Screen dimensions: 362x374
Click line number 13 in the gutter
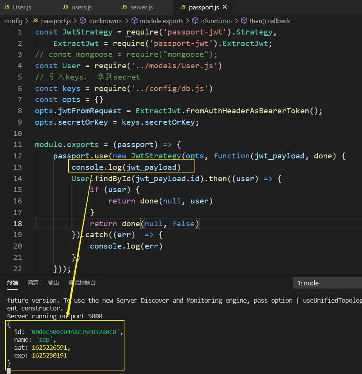(18, 167)
